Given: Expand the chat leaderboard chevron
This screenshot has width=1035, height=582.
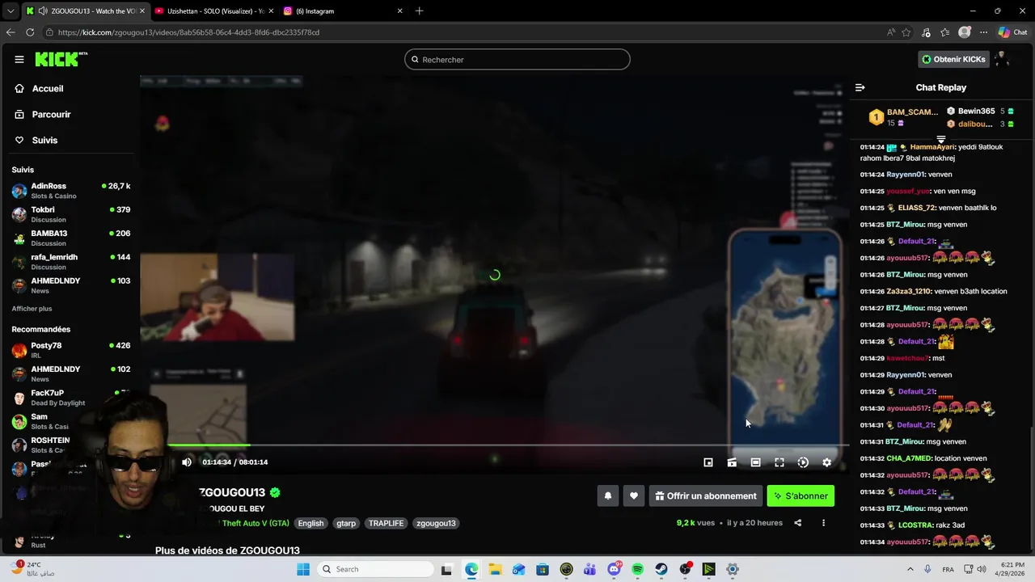Looking at the screenshot, I should click(940, 139).
